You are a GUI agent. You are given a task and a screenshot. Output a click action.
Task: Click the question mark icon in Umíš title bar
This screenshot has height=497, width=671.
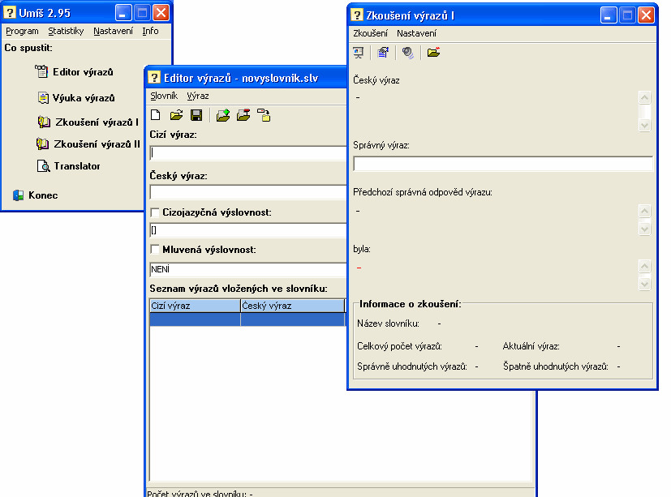(10, 12)
